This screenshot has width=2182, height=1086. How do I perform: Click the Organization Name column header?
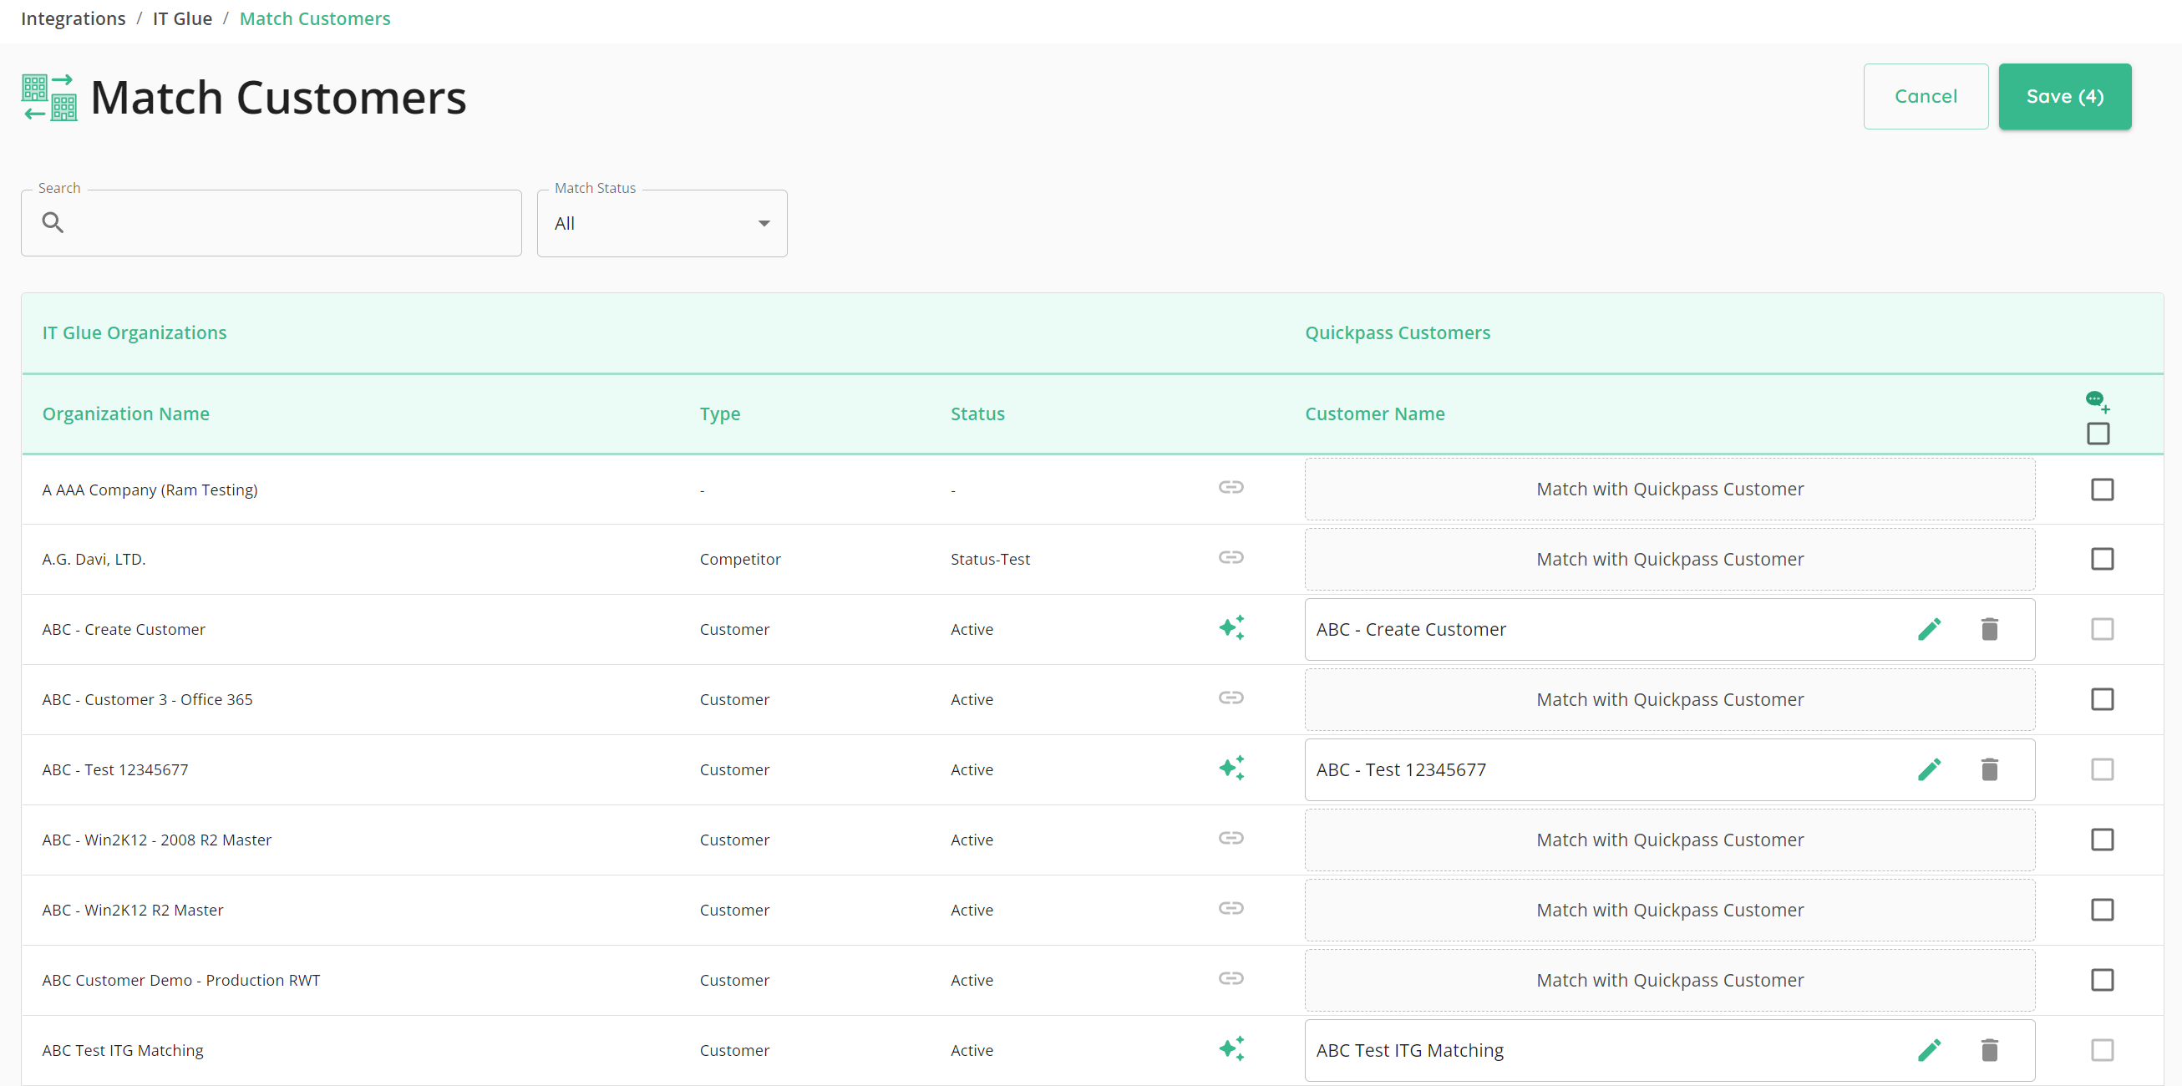(x=125, y=414)
